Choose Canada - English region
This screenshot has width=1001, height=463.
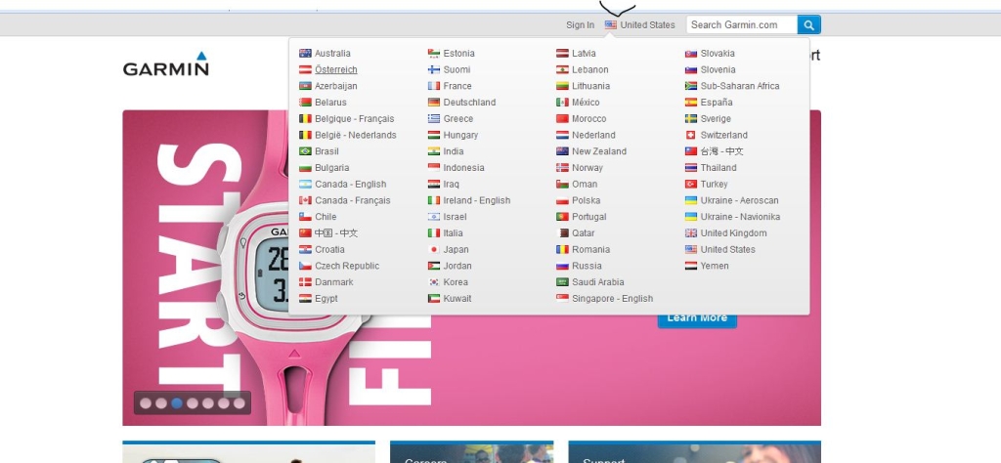click(x=351, y=185)
